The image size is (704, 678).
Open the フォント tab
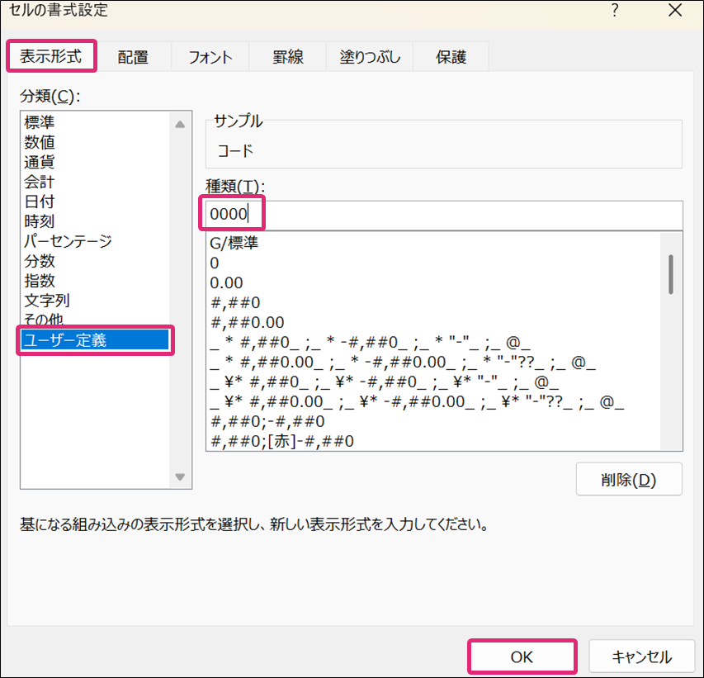(210, 57)
